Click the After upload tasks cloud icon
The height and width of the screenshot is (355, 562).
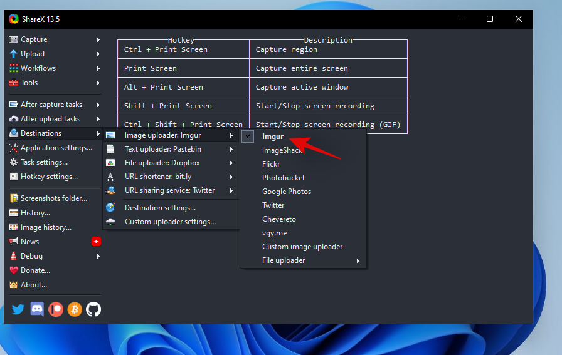click(x=14, y=119)
